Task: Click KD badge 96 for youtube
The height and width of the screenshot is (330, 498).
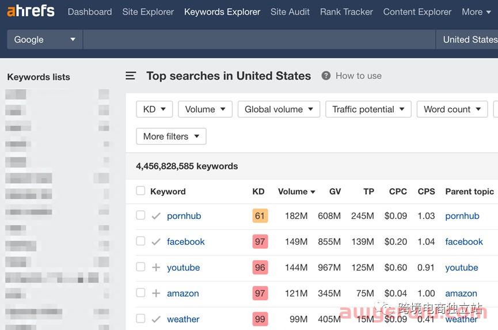Action: pyautogui.click(x=260, y=267)
